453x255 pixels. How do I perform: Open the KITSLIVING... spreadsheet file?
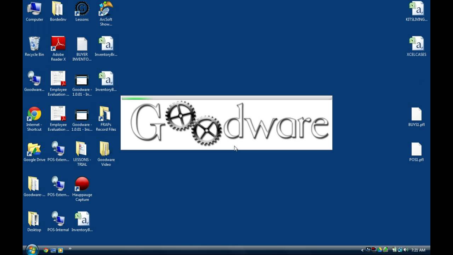(x=417, y=12)
